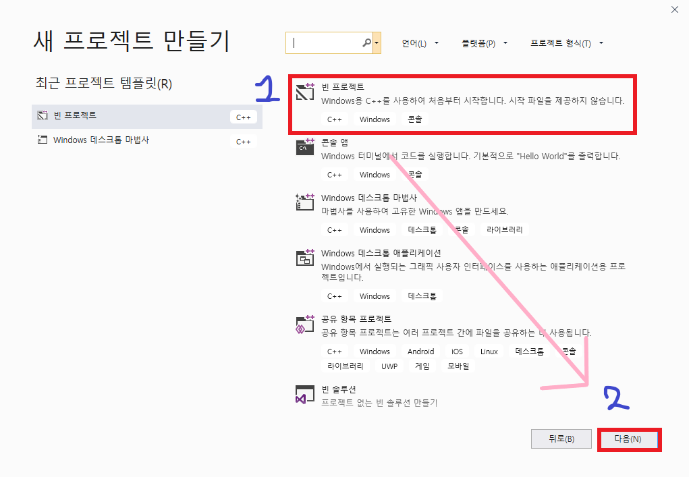This screenshot has width=689, height=477.
Task: Click 데스크톱 tag under Windows 데스크톱 애플리케이션
Action: coord(422,296)
